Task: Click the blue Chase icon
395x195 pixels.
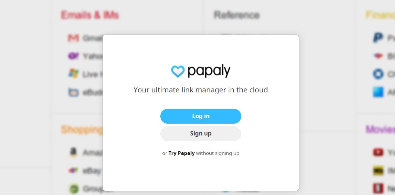Action: tap(378, 74)
